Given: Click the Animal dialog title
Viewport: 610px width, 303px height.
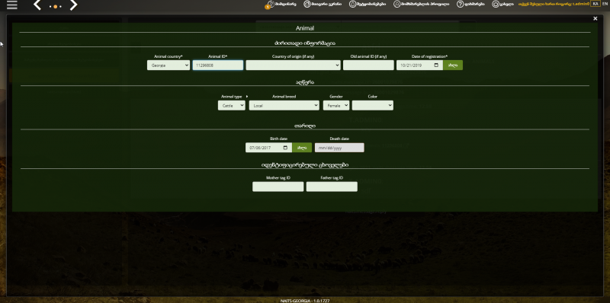Looking at the screenshot, I should pyautogui.click(x=305, y=28).
